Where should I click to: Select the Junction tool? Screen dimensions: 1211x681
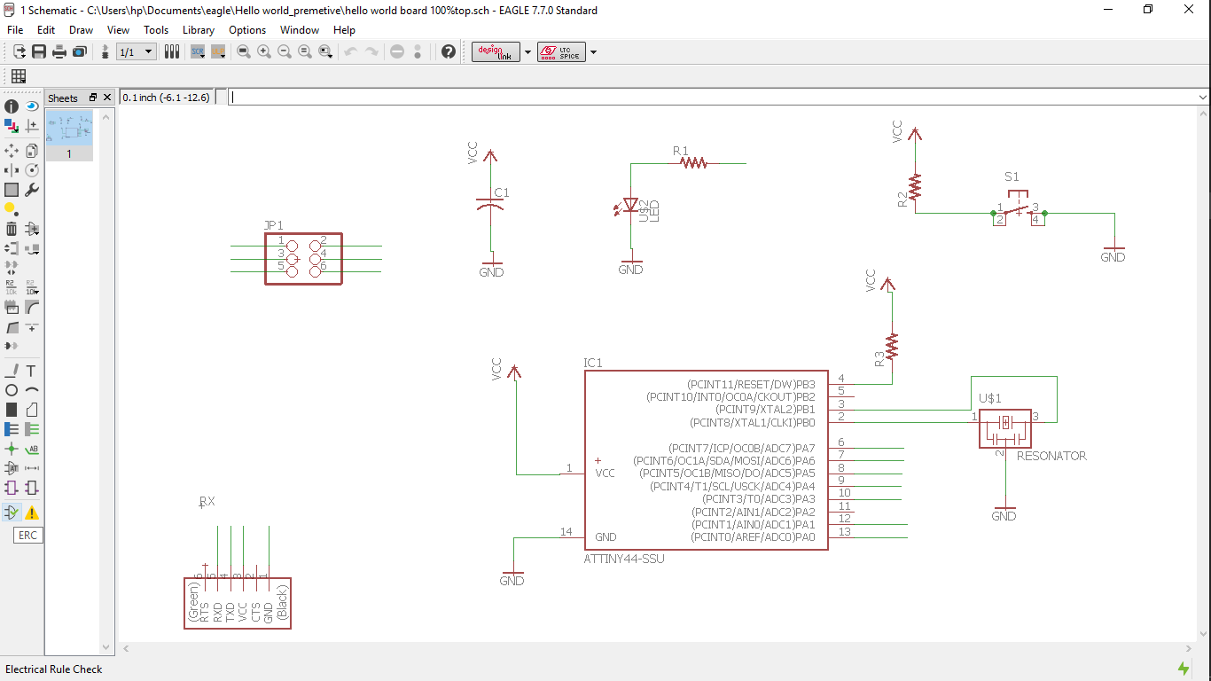click(x=12, y=449)
